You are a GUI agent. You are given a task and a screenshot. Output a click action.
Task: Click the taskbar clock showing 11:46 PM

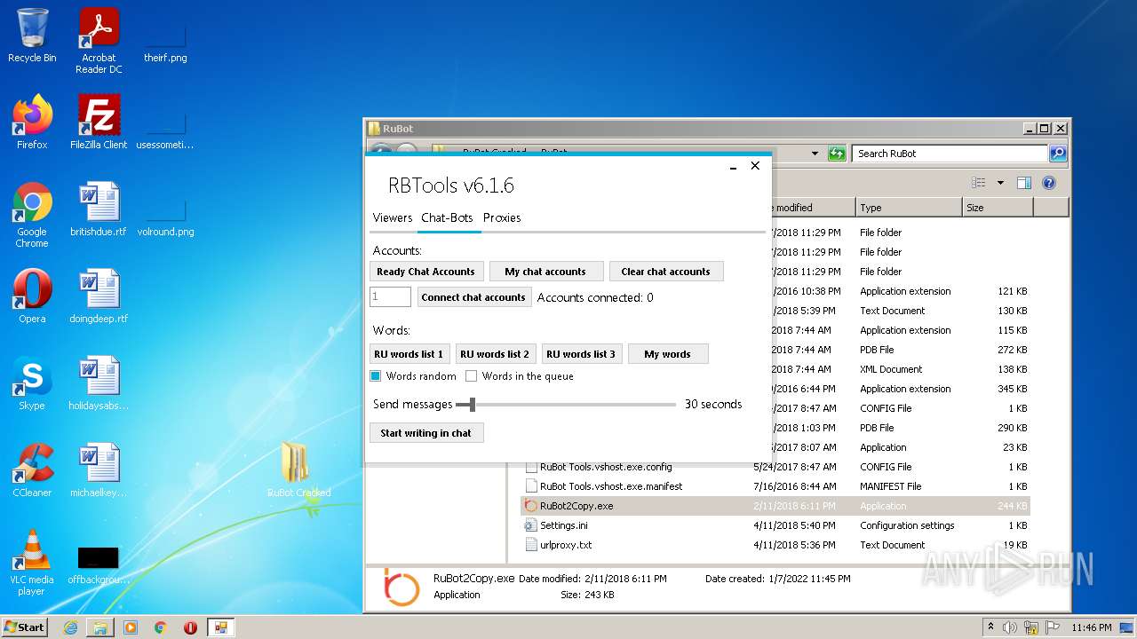tap(1092, 627)
